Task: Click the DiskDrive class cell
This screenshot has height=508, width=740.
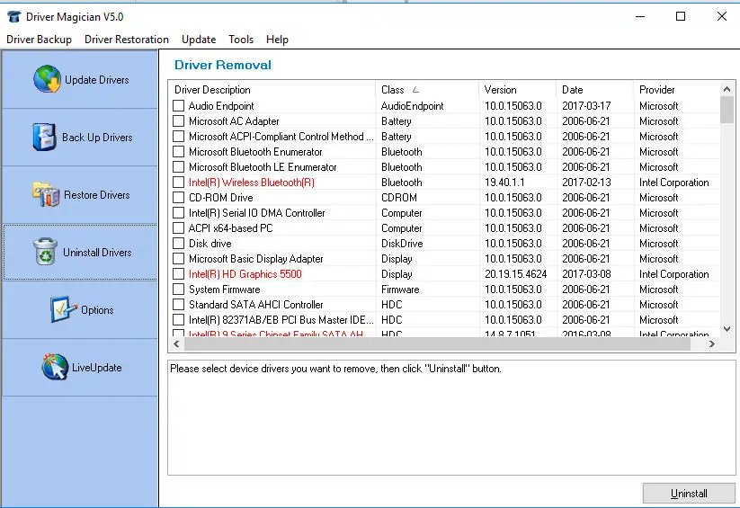Action: (402, 243)
